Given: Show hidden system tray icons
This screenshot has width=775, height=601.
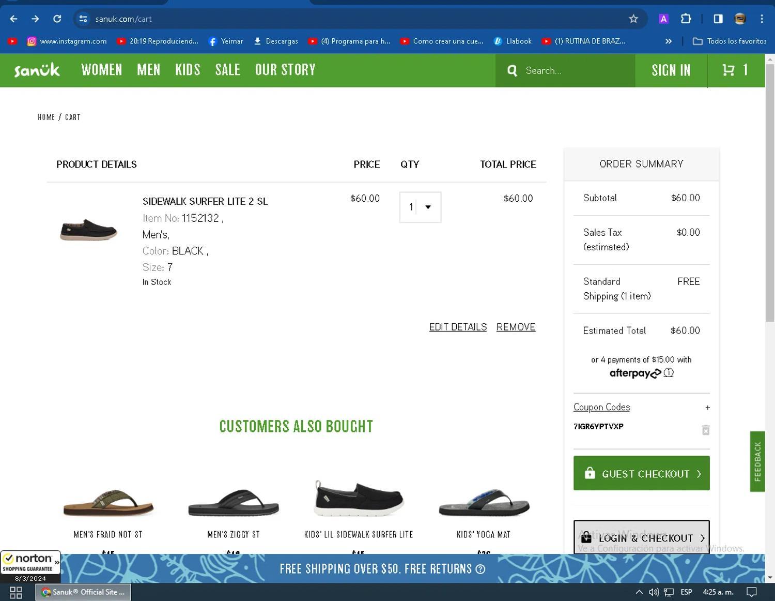Looking at the screenshot, I should (639, 592).
